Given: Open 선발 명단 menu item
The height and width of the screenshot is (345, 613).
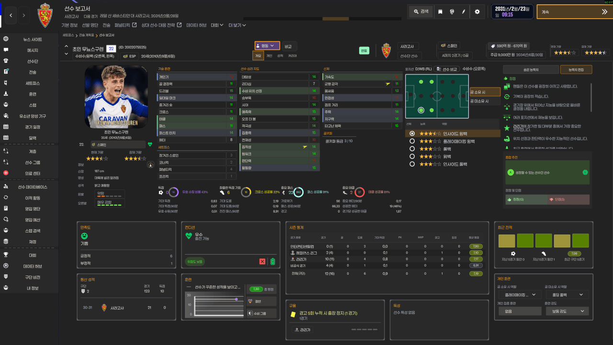Looking at the screenshot, I should 89,25.
